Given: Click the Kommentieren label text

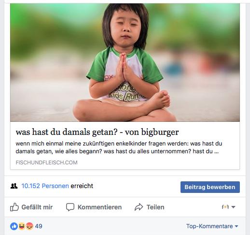Looking at the screenshot, I should point(99,207).
